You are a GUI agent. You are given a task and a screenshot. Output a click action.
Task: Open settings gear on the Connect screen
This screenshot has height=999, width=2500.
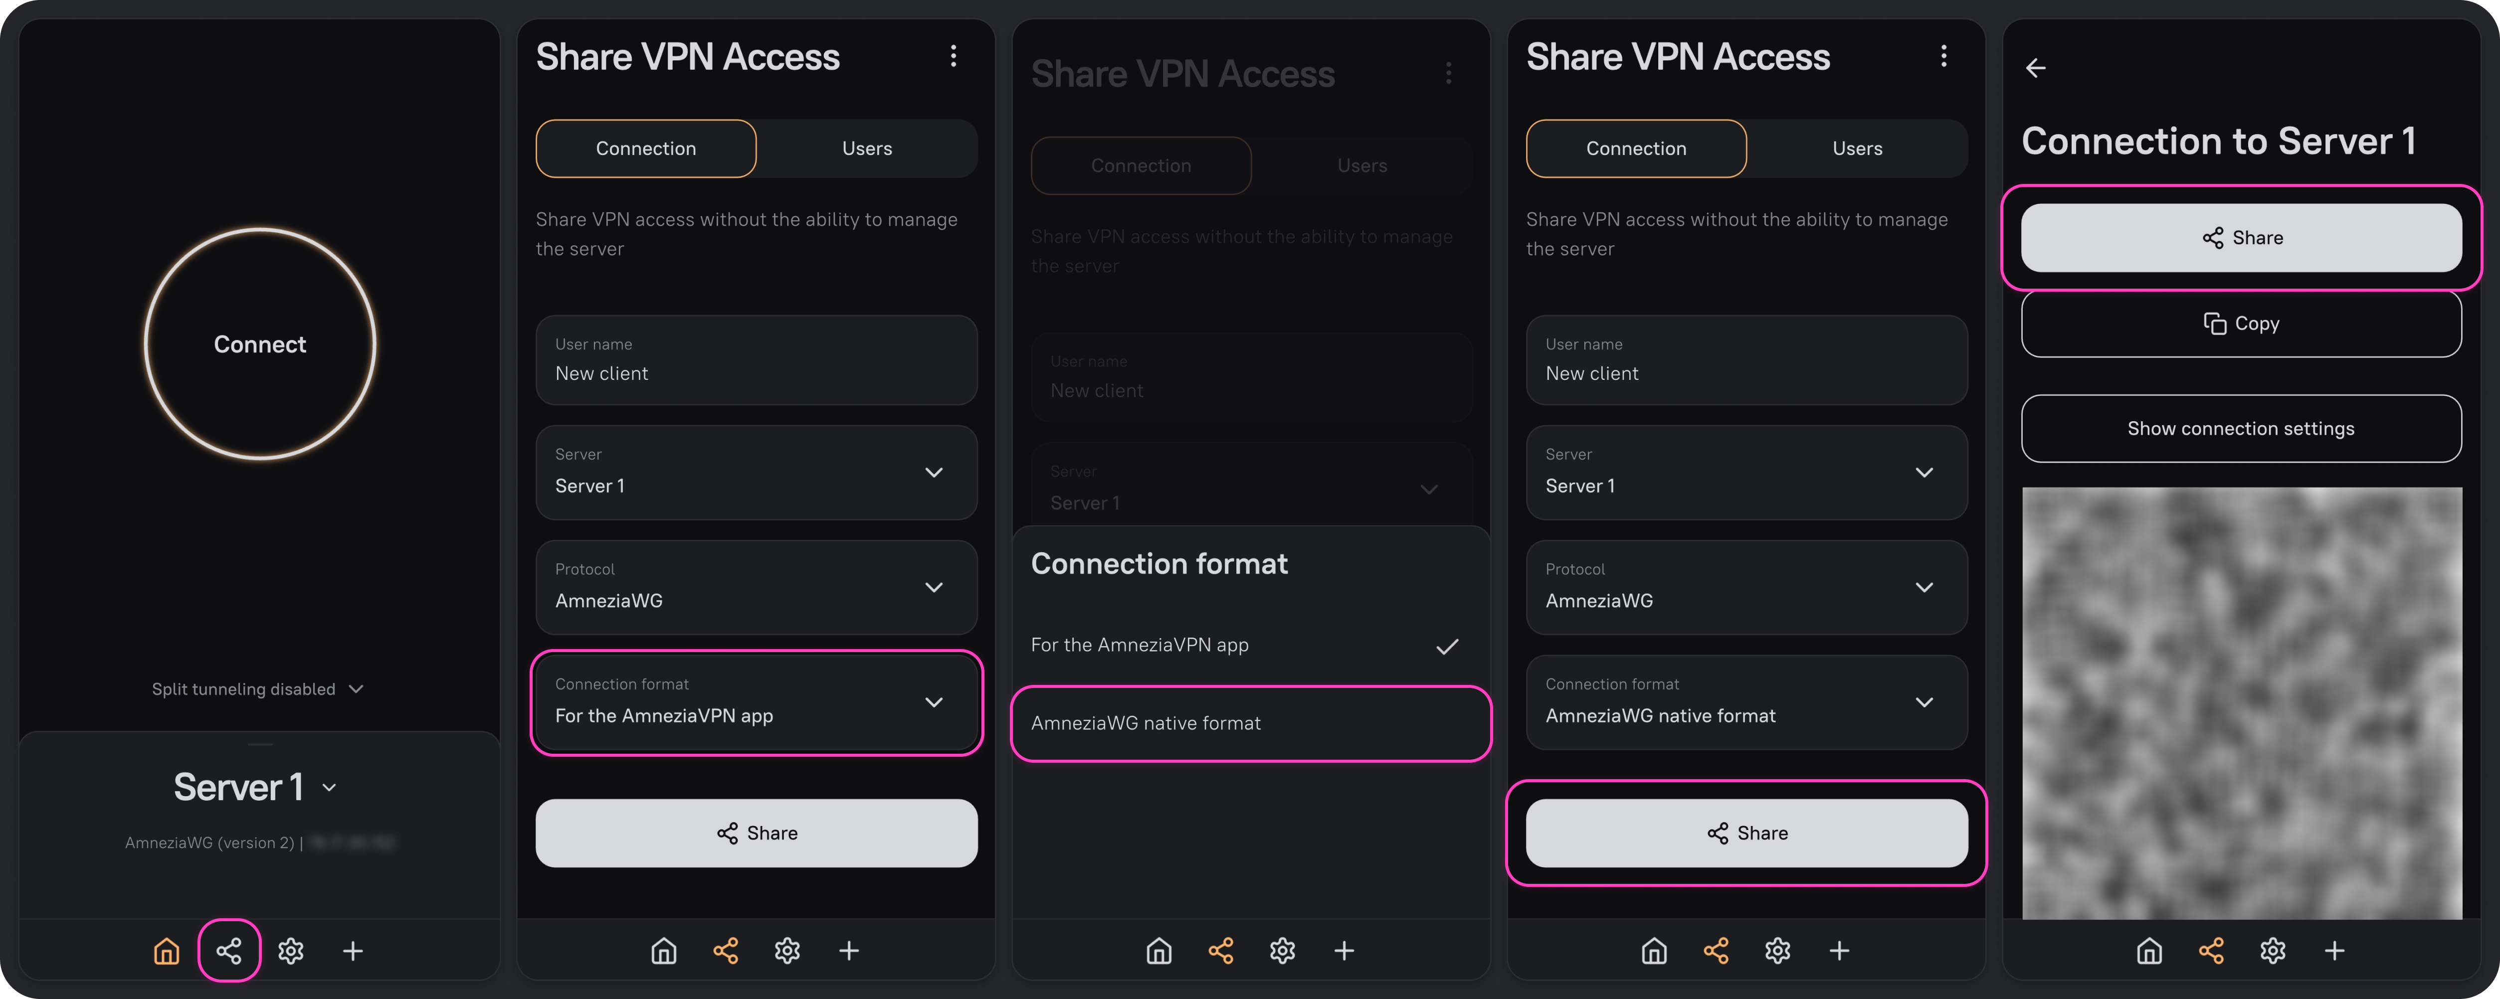pos(291,951)
